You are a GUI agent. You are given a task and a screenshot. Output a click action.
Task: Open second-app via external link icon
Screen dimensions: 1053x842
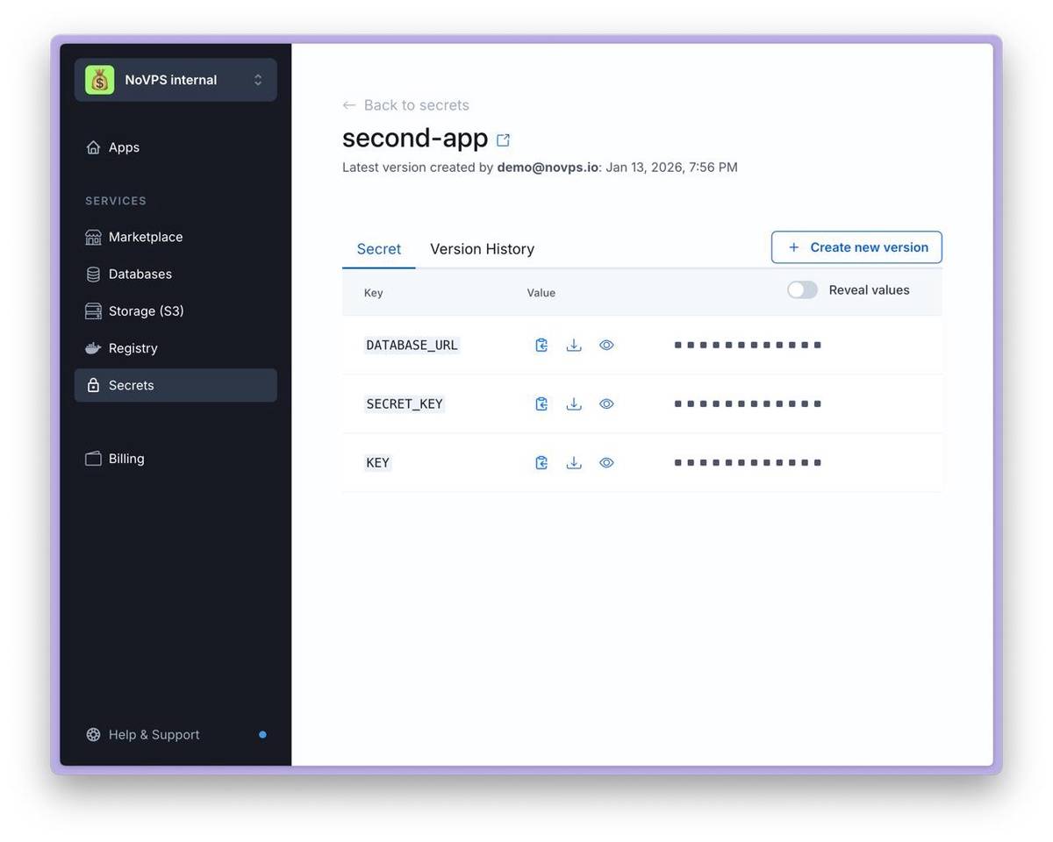pyautogui.click(x=503, y=140)
